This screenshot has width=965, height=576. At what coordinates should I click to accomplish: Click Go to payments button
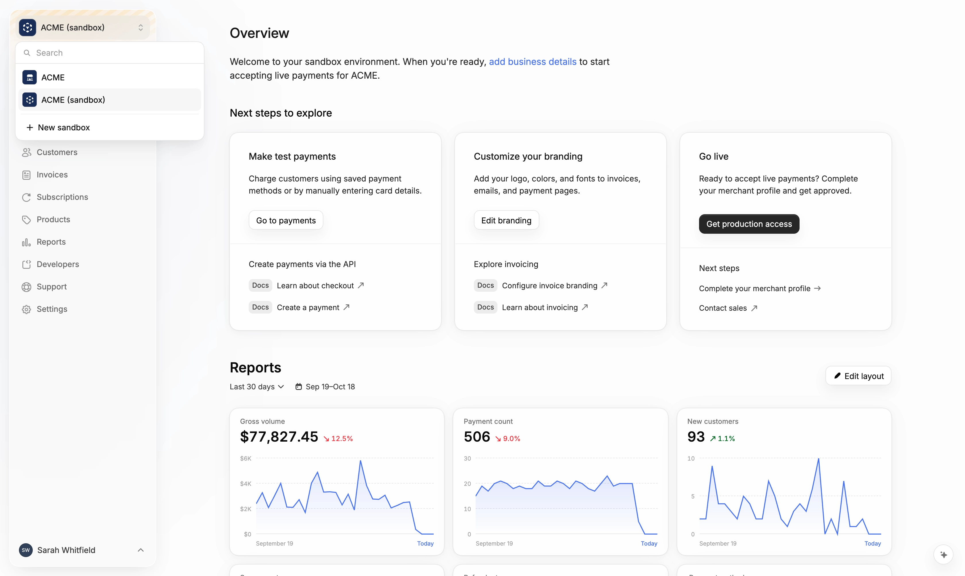click(x=286, y=220)
